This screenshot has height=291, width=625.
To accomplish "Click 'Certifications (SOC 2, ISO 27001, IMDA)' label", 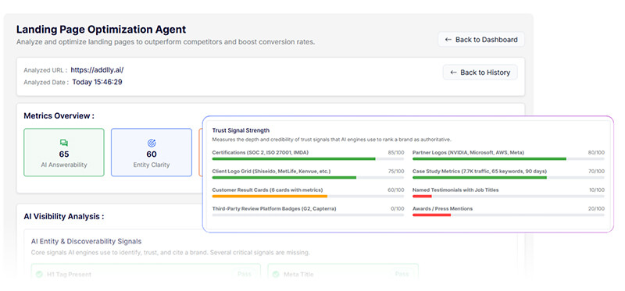I will pos(260,152).
